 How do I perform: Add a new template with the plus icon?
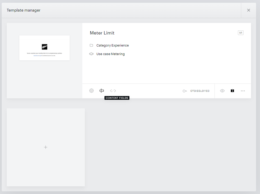pos(46,147)
